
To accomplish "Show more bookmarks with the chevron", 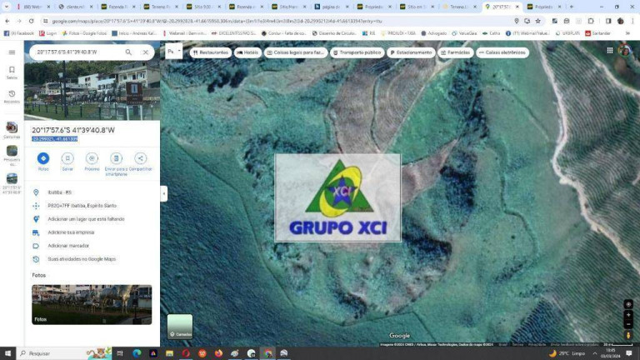I will tap(627, 33).
